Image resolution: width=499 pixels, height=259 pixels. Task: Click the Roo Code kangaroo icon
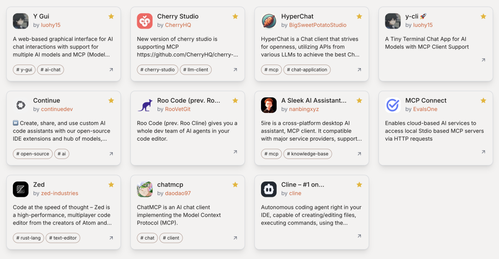[x=145, y=105]
